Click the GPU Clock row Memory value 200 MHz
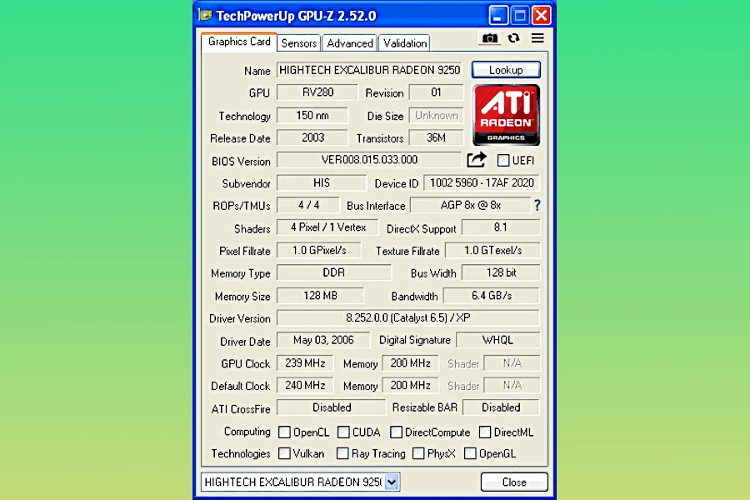The image size is (750, 500). 410,363
